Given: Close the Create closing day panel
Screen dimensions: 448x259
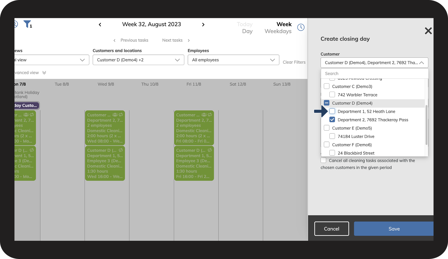Looking at the screenshot, I should click(x=428, y=31).
